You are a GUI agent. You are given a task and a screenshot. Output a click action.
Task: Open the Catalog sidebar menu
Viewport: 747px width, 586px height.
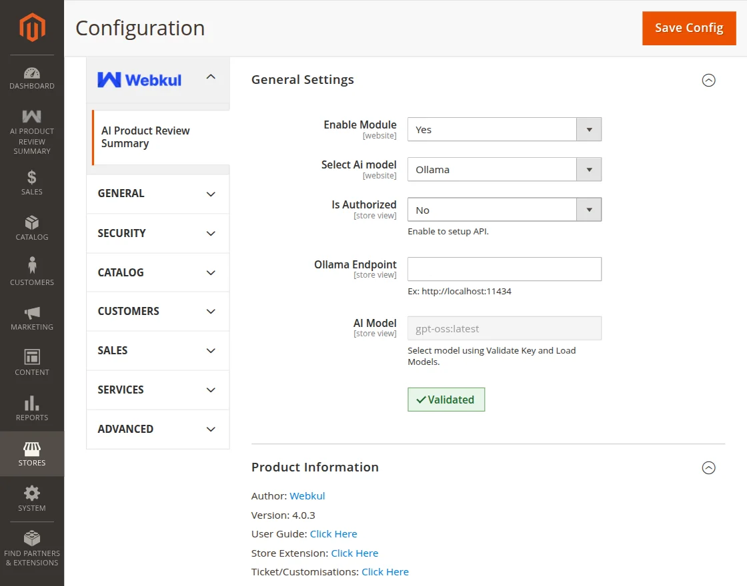[32, 228]
